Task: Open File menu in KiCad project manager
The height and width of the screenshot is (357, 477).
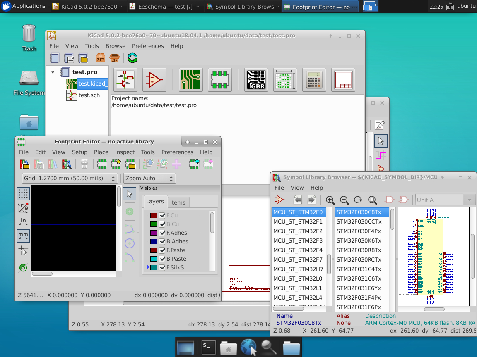Action: point(54,46)
